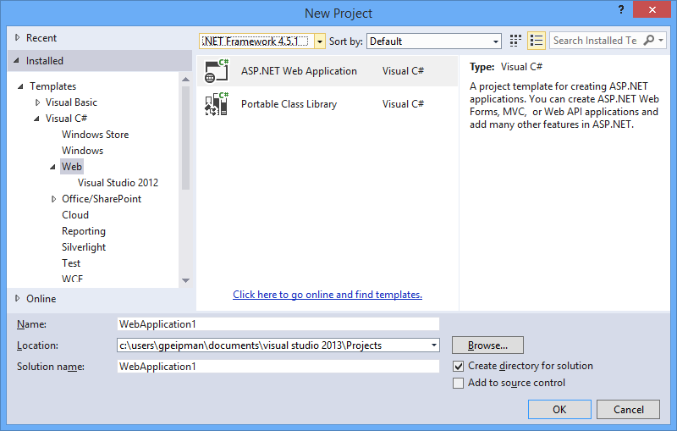
Task: Open link to find templates online
Action: [327, 295]
